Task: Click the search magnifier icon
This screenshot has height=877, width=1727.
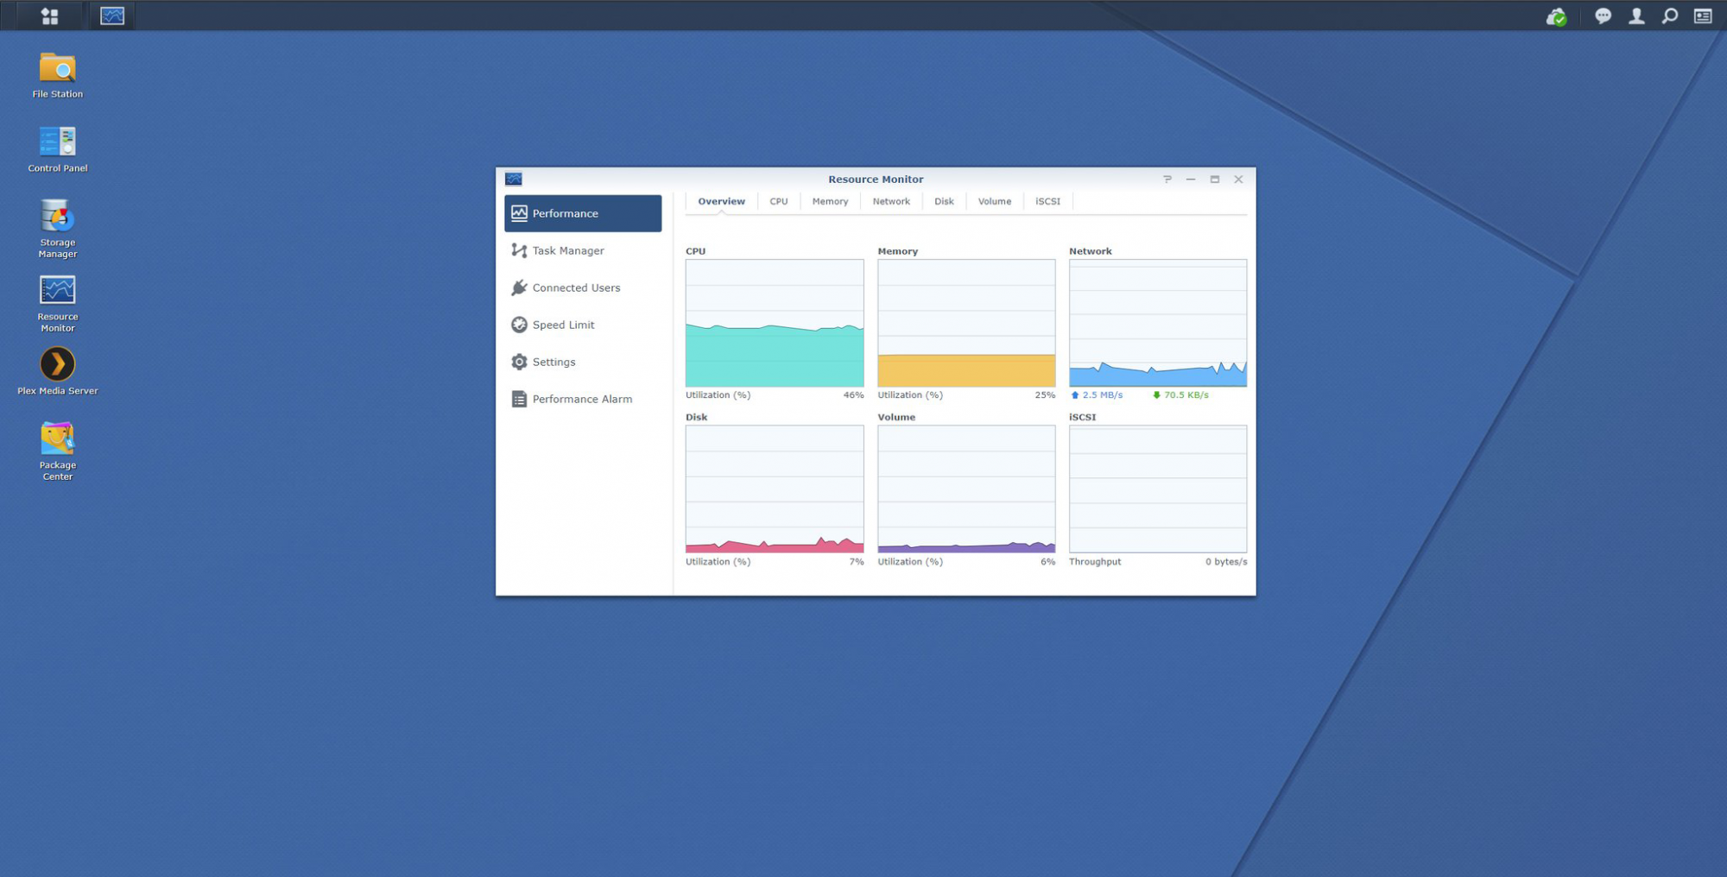Action: click(x=1670, y=16)
